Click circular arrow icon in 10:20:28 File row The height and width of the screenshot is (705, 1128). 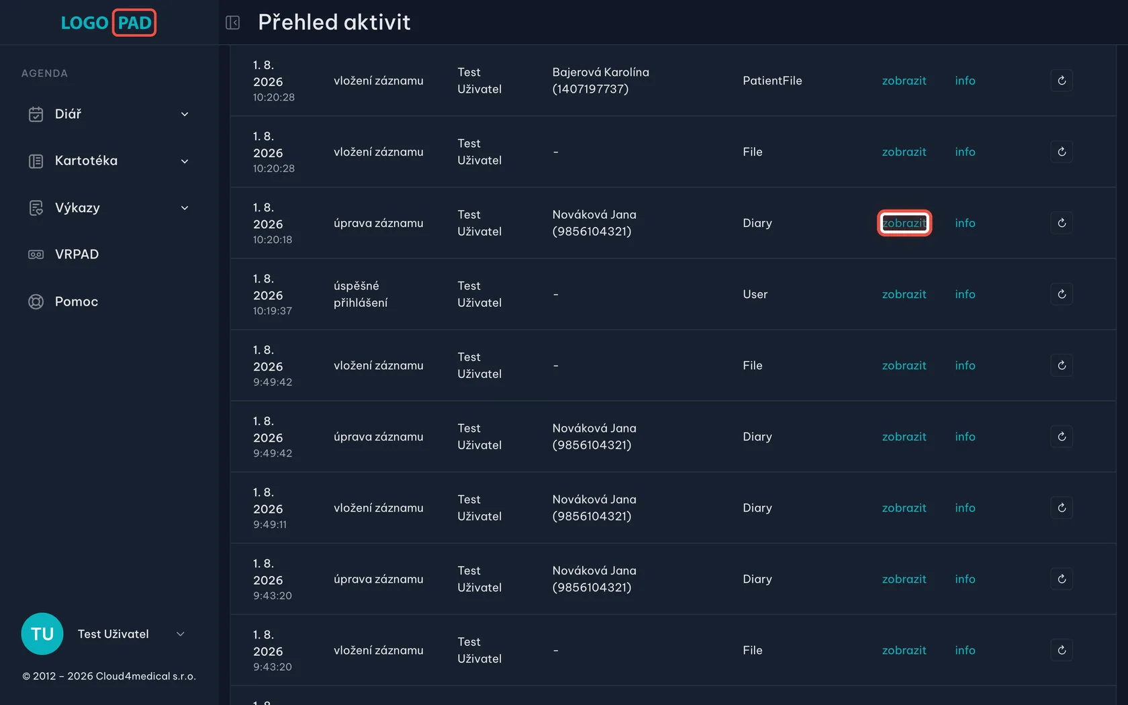pyautogui.click(x=1062, y=152)
